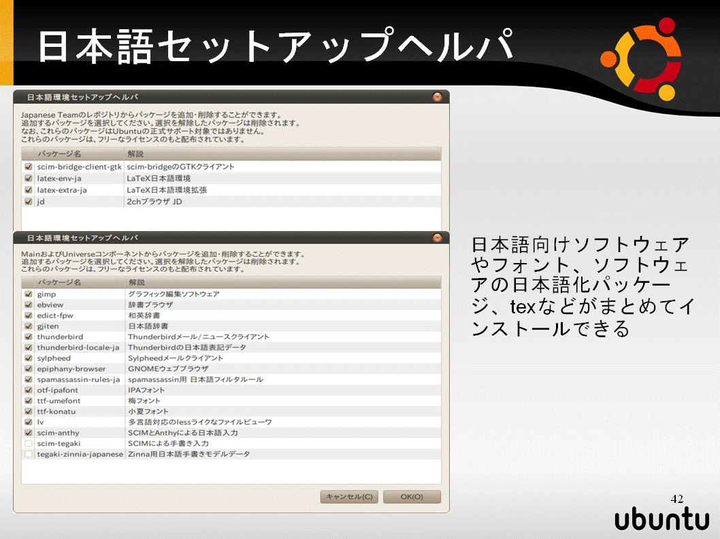The image size is (720, 539).
Task: Toggle the jd 2ch browser checkbox
Action: (29, 201)
